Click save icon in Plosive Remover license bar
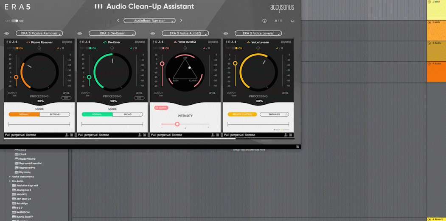The width and height of the screenshot is (446, 221). (71, 135)
